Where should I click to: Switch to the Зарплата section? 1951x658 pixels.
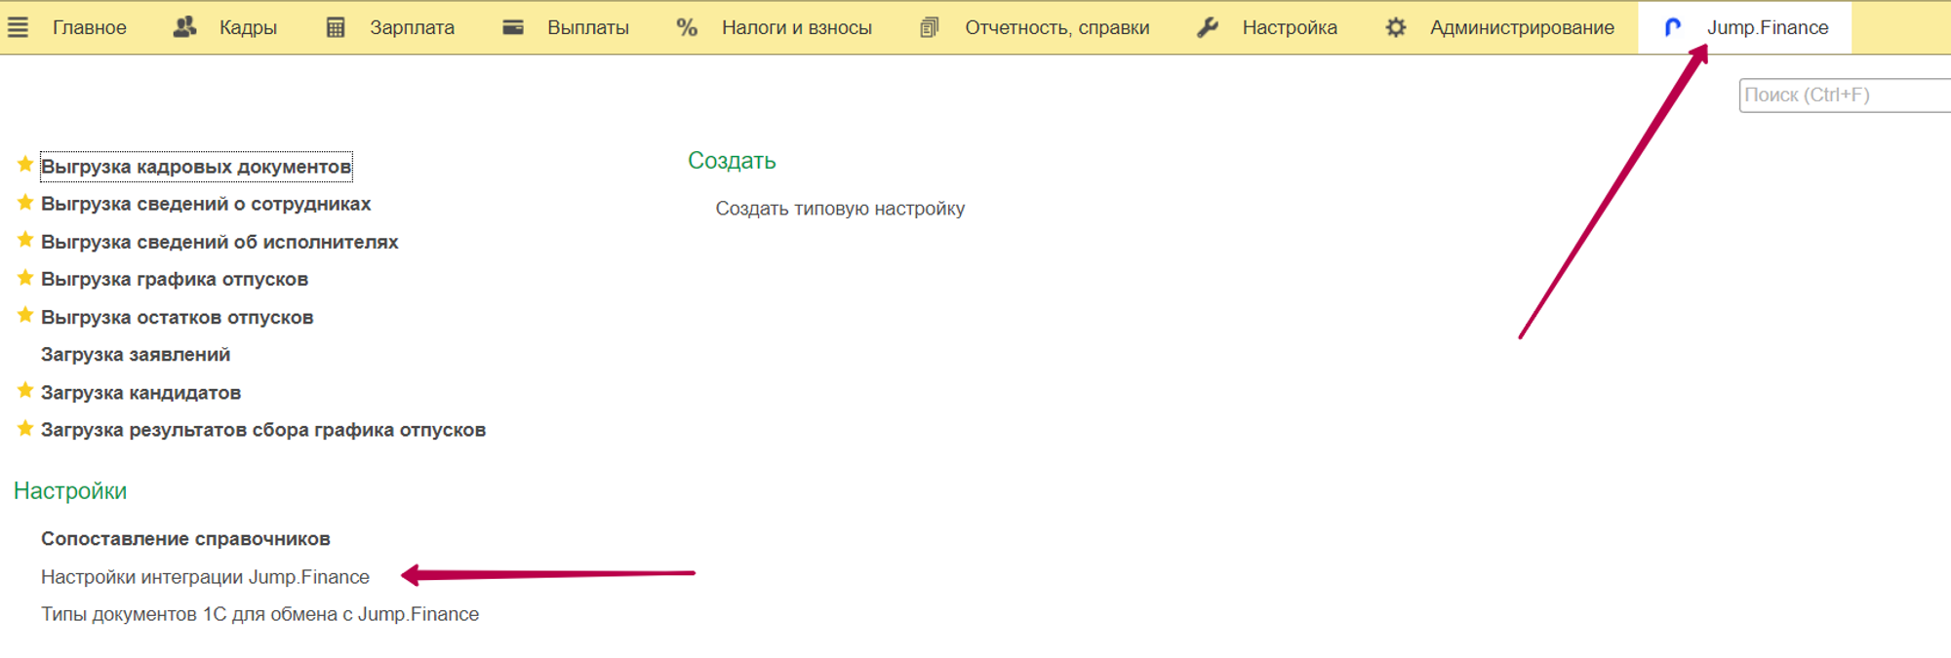coord(412,27)
